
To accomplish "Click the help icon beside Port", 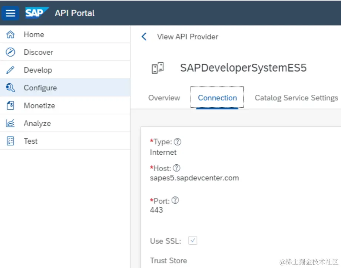I will coord(175,200).
